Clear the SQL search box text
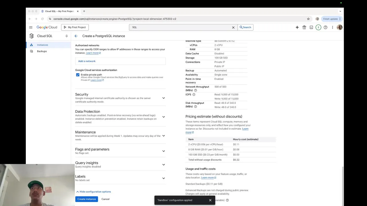Image resolution: width=367 pixels, height=206 pixels. click(x=233, y=27)
